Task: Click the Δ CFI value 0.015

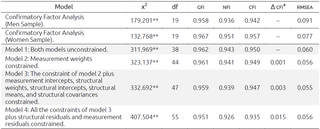Action: [277, 117]
